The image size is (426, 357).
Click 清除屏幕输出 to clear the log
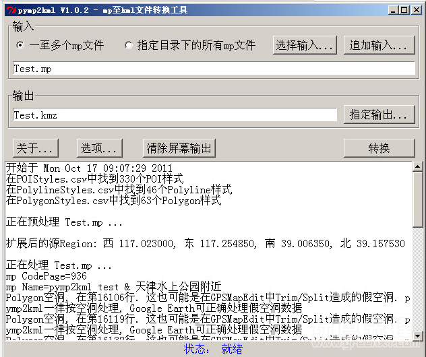tap(179, 148)
